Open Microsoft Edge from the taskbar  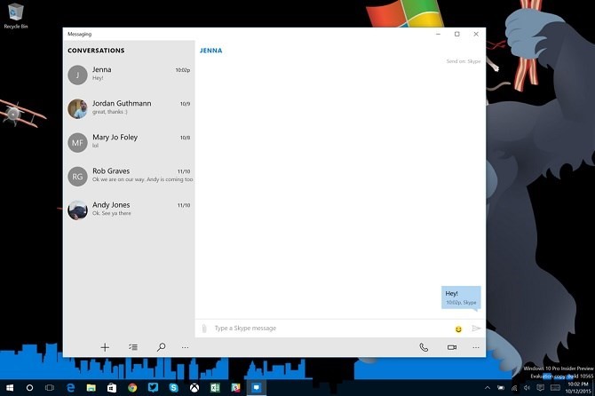tap(70, 388)
